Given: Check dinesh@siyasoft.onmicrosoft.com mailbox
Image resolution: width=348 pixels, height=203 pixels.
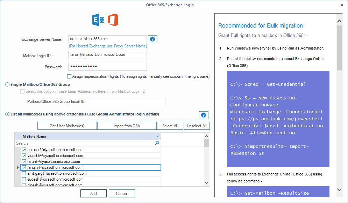Looking at the screenshot, I should coord(24,185).
